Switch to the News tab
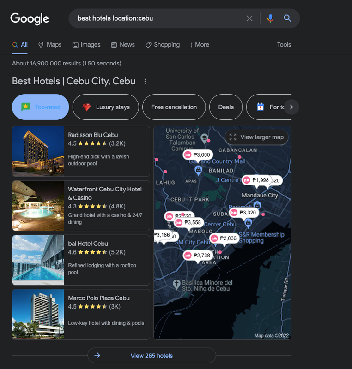This screenshot has width=352, height=369. 123,45
